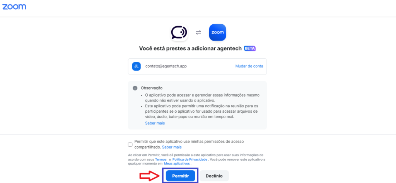The image size is (396, 183).
Task: Click the shared permissions checkbox label text
Action: pos(189,144)
